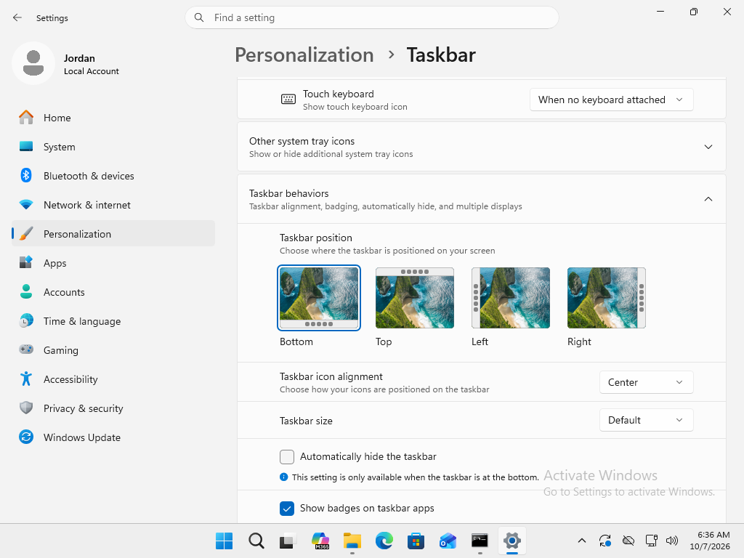
Task: Click the Jordan Local Account name
Action: [91, 64]
